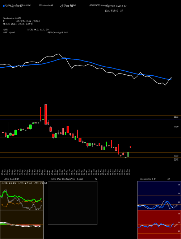Click the 43.29 price axis label
The image size is (181, 239).
176,127
